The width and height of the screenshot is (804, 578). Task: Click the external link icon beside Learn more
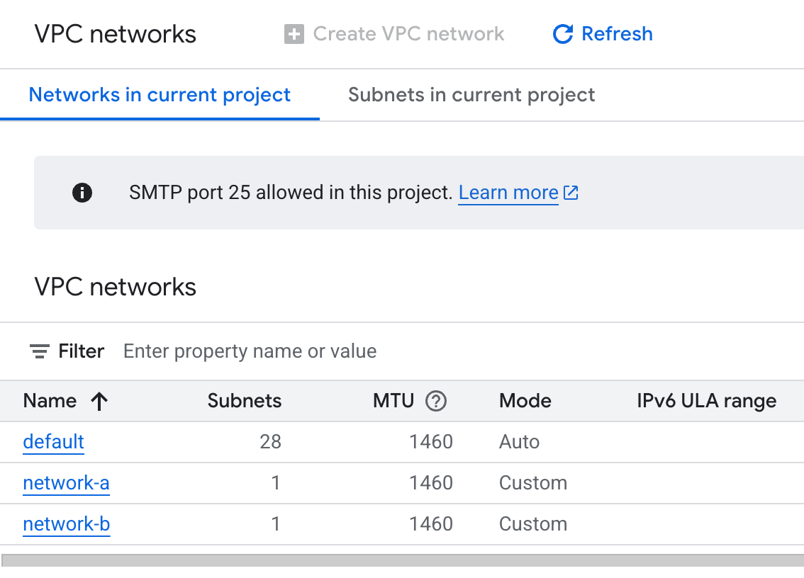571,192
